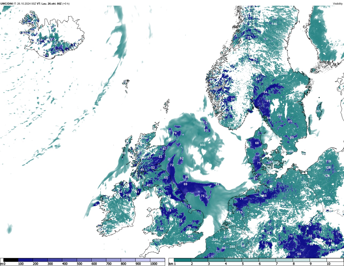Click the 300–400 m legend swatch
This screenshot has height=266, width=344.
click(55, 260)
